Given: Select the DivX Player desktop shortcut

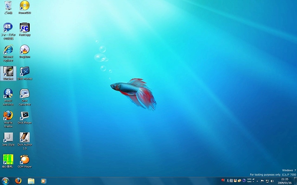Looking at the screenshot, I should [x=25, y=117].
